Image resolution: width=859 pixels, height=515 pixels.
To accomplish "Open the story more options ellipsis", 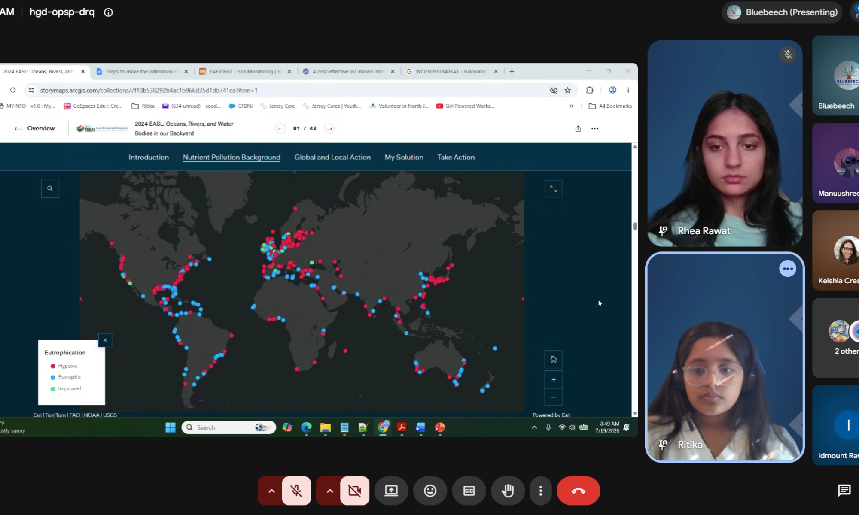I will click(594, 128).
